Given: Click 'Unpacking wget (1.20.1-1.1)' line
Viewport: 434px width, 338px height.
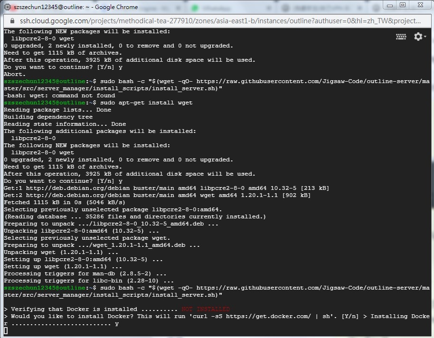Looking at the screenshot, I should point(61,252).
